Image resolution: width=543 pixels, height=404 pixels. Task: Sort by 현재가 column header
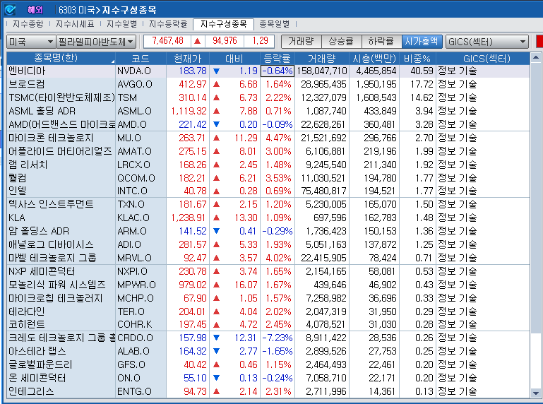[188, 58]
